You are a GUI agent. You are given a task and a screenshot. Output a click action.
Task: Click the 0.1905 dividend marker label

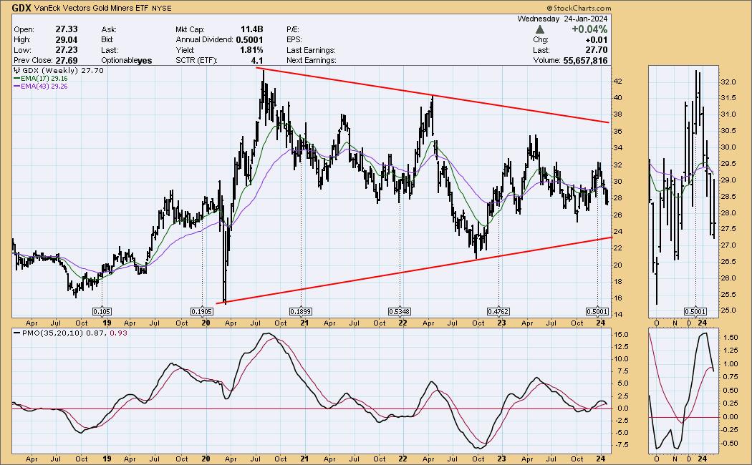202,311
